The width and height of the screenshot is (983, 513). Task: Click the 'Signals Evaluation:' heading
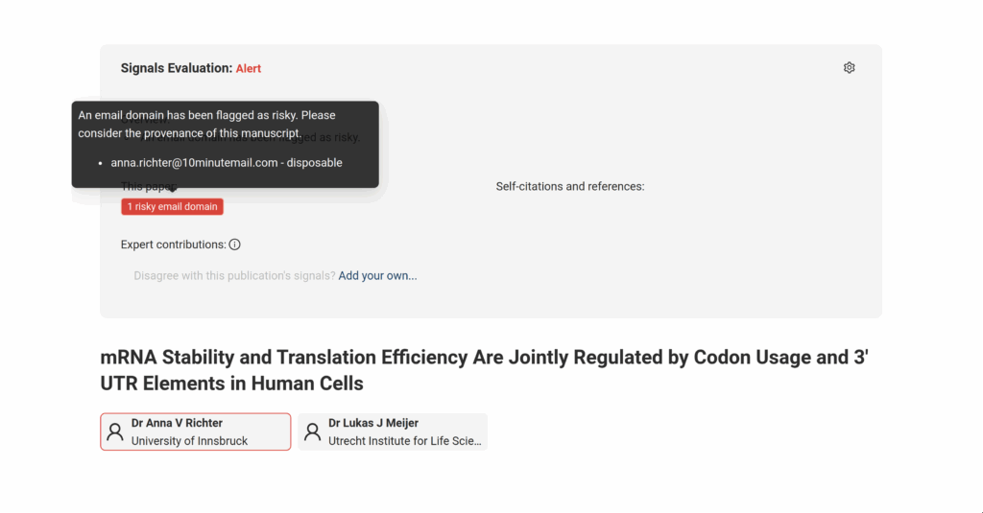(x=177, y=68)
